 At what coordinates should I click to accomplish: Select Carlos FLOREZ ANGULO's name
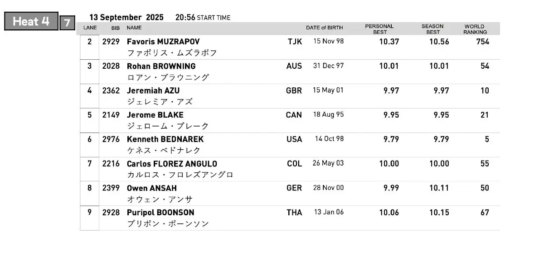(172, 164)
